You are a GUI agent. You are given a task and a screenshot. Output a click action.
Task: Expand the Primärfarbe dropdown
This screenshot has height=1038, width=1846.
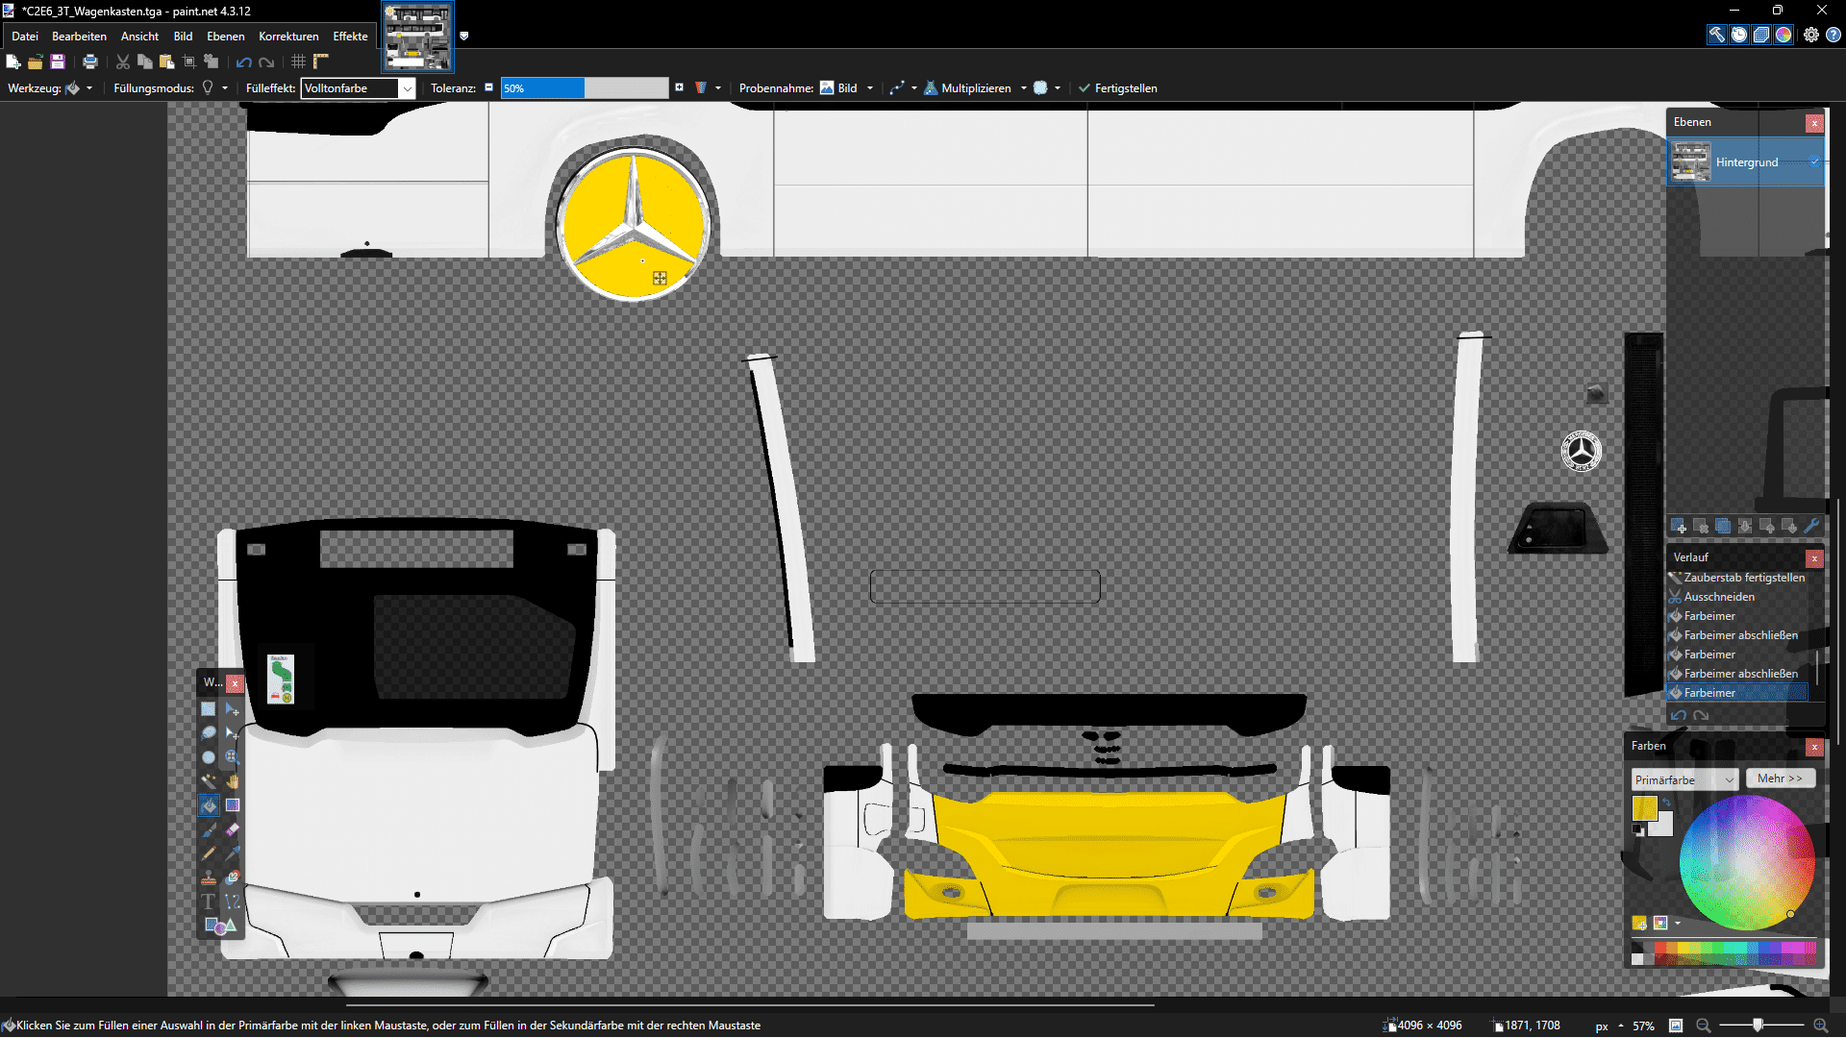1684,779
